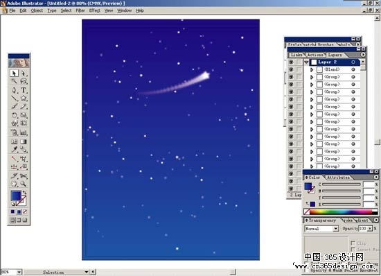Pick the Scissors tool
Screen dimensions: 381x276
(x=24, y=175)
